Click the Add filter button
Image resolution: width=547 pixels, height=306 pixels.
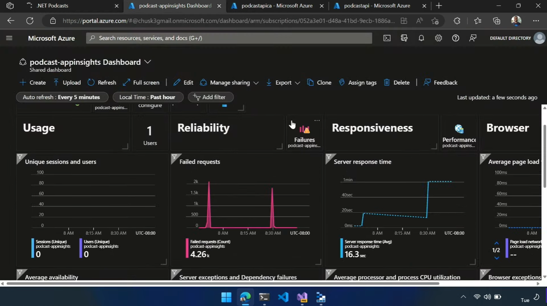[210, 97]
